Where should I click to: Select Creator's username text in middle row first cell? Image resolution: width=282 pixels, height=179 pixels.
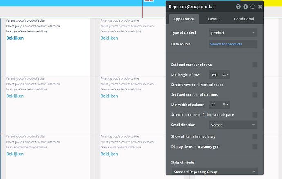[x=33, y=84]
